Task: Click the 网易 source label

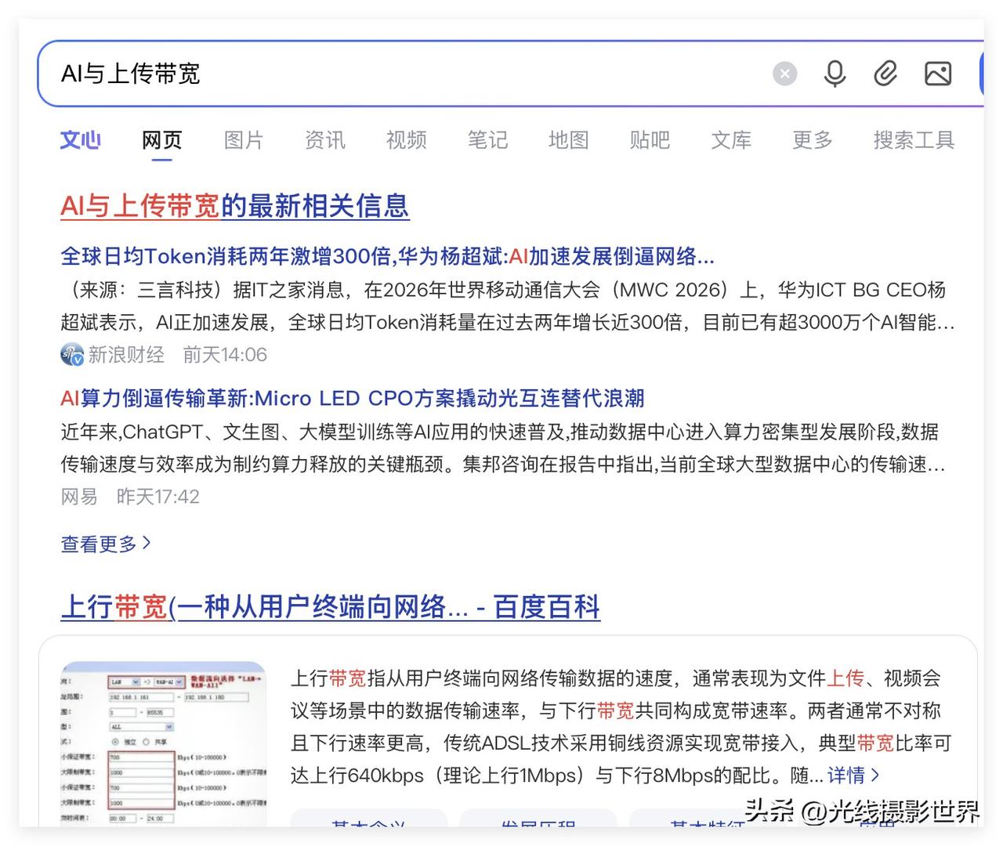Action: 79,497
